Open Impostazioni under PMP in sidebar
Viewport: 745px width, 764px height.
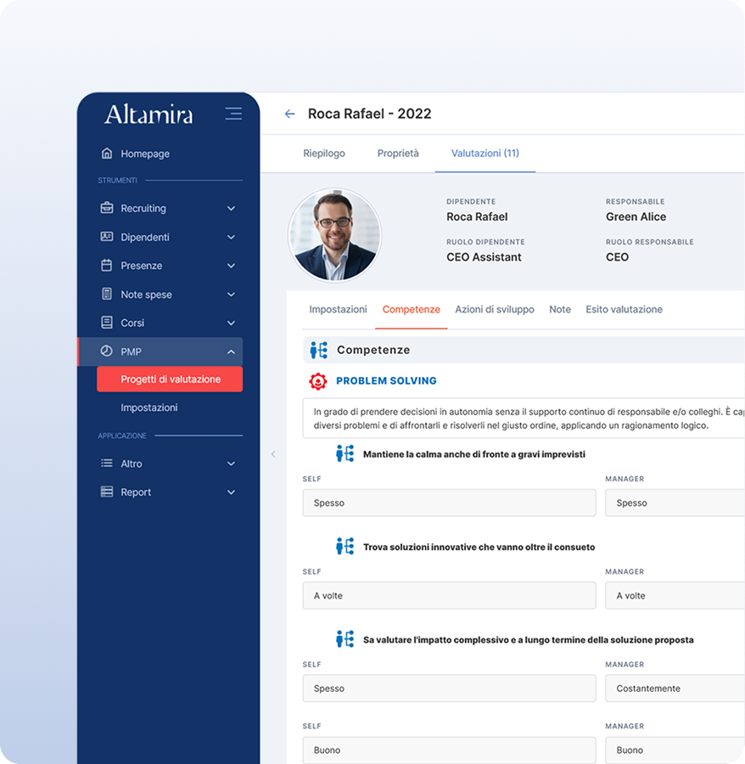click(149, 407)
